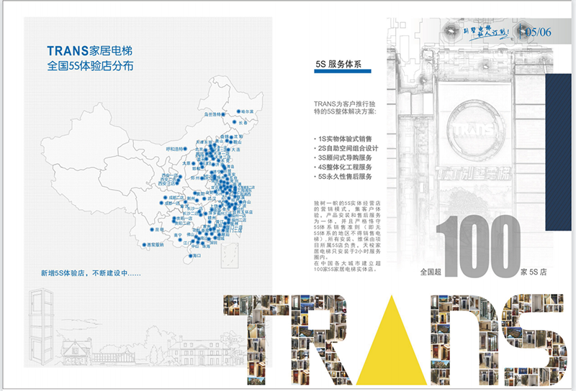Screen dimensions: 576x391
Task: Click the '西安一店' map label
Action: [170, 175]
